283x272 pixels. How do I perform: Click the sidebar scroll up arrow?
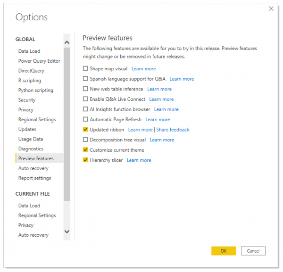(x=67, y=42)
